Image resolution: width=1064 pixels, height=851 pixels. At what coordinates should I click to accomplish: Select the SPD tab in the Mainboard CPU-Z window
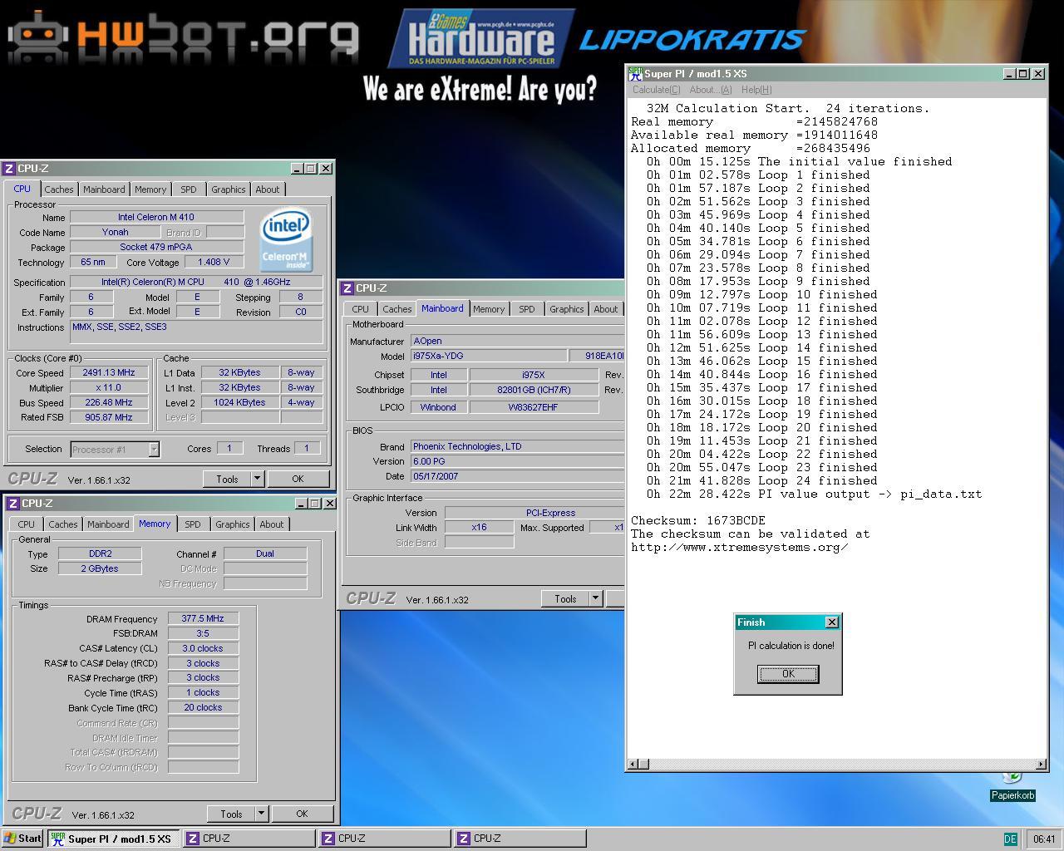click(x=527, y=309)
